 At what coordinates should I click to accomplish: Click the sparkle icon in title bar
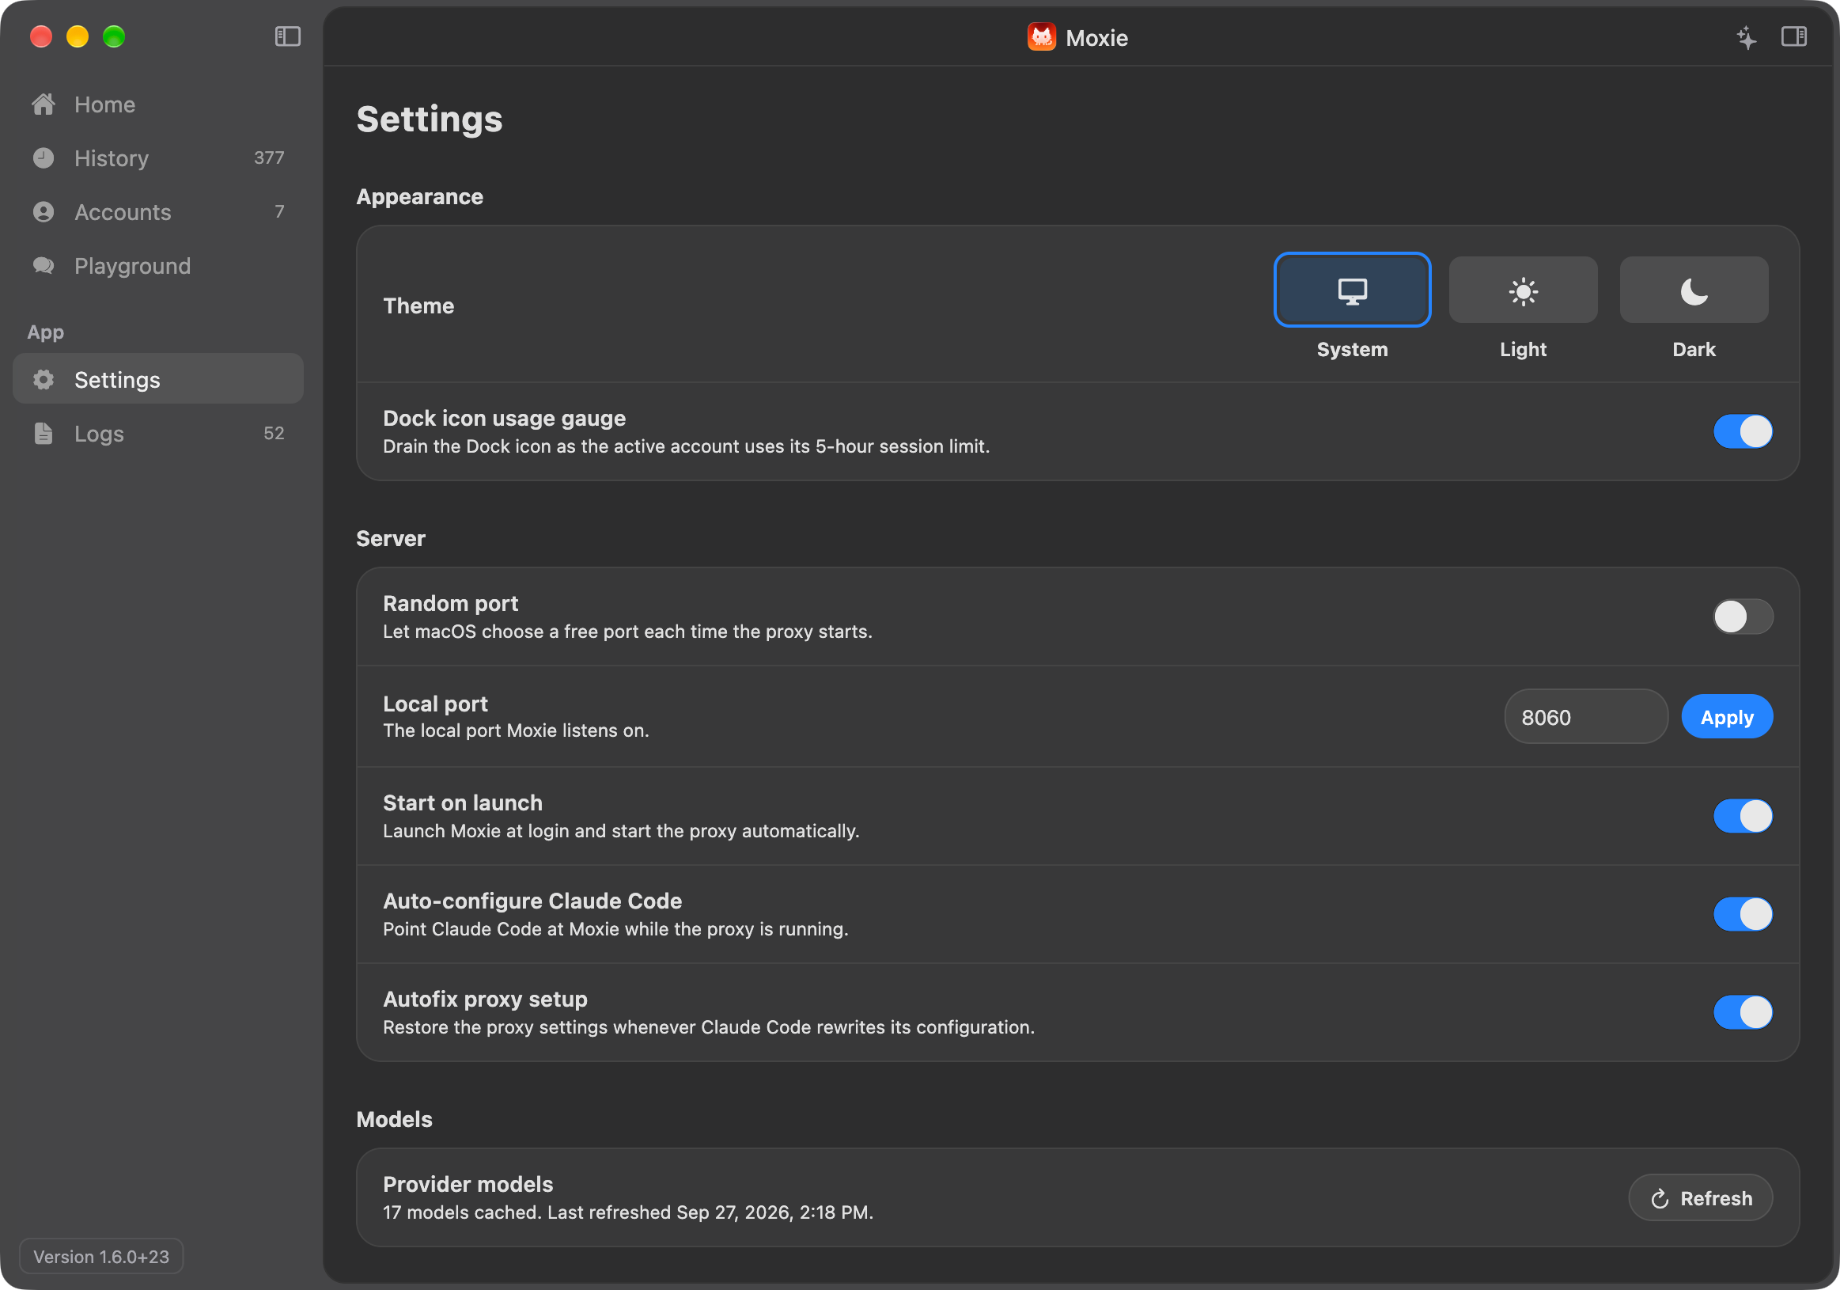[1746, 37]
